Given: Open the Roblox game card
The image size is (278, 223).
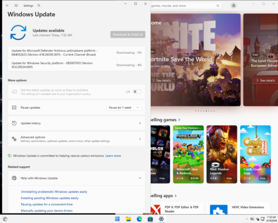Looking at the screenshot, I should tap(160, 154).
